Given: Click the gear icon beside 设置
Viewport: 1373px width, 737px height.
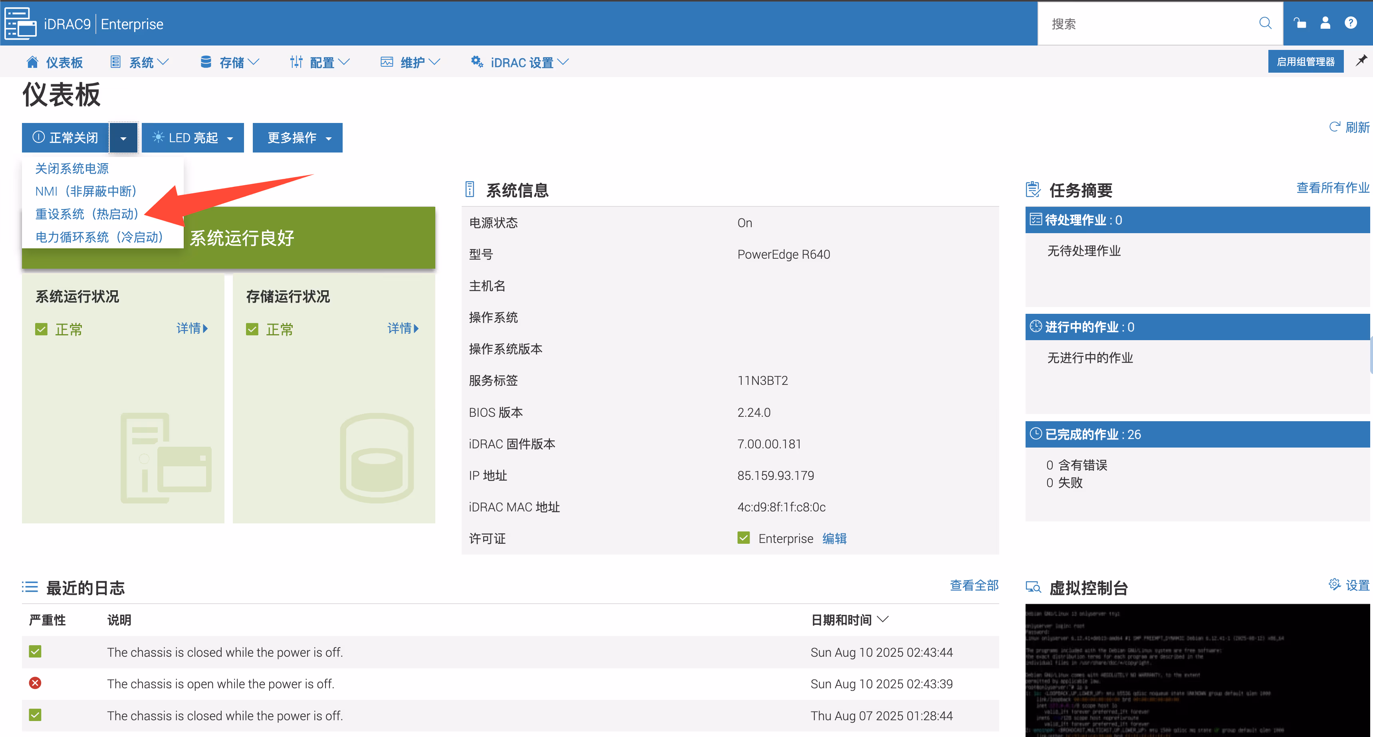Looking at the screenshot, I should pos(1335,584).
